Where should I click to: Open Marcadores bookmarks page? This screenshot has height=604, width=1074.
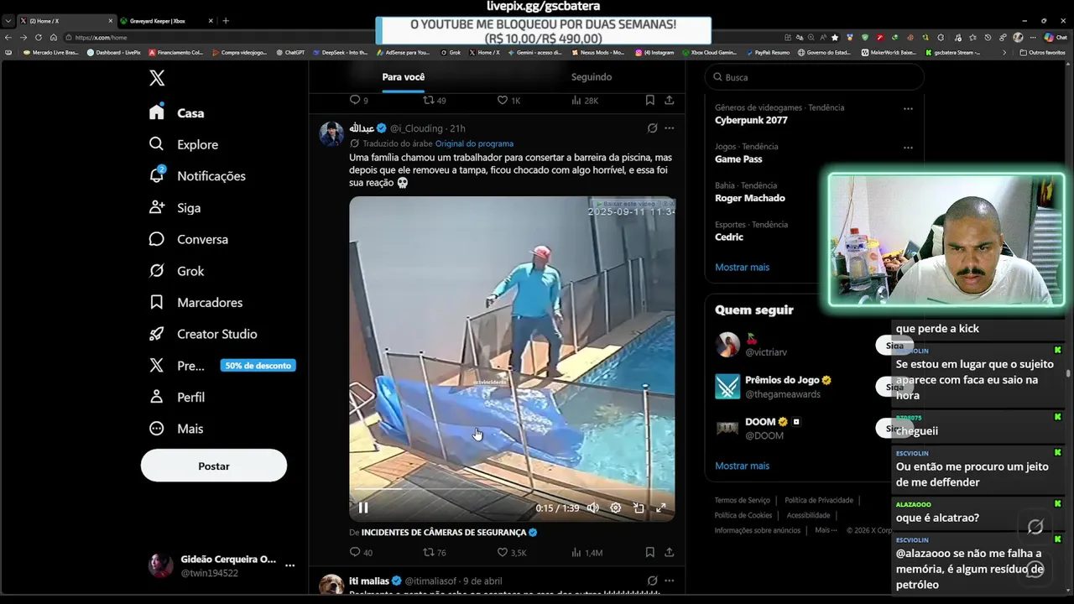[x=196, y=302]
